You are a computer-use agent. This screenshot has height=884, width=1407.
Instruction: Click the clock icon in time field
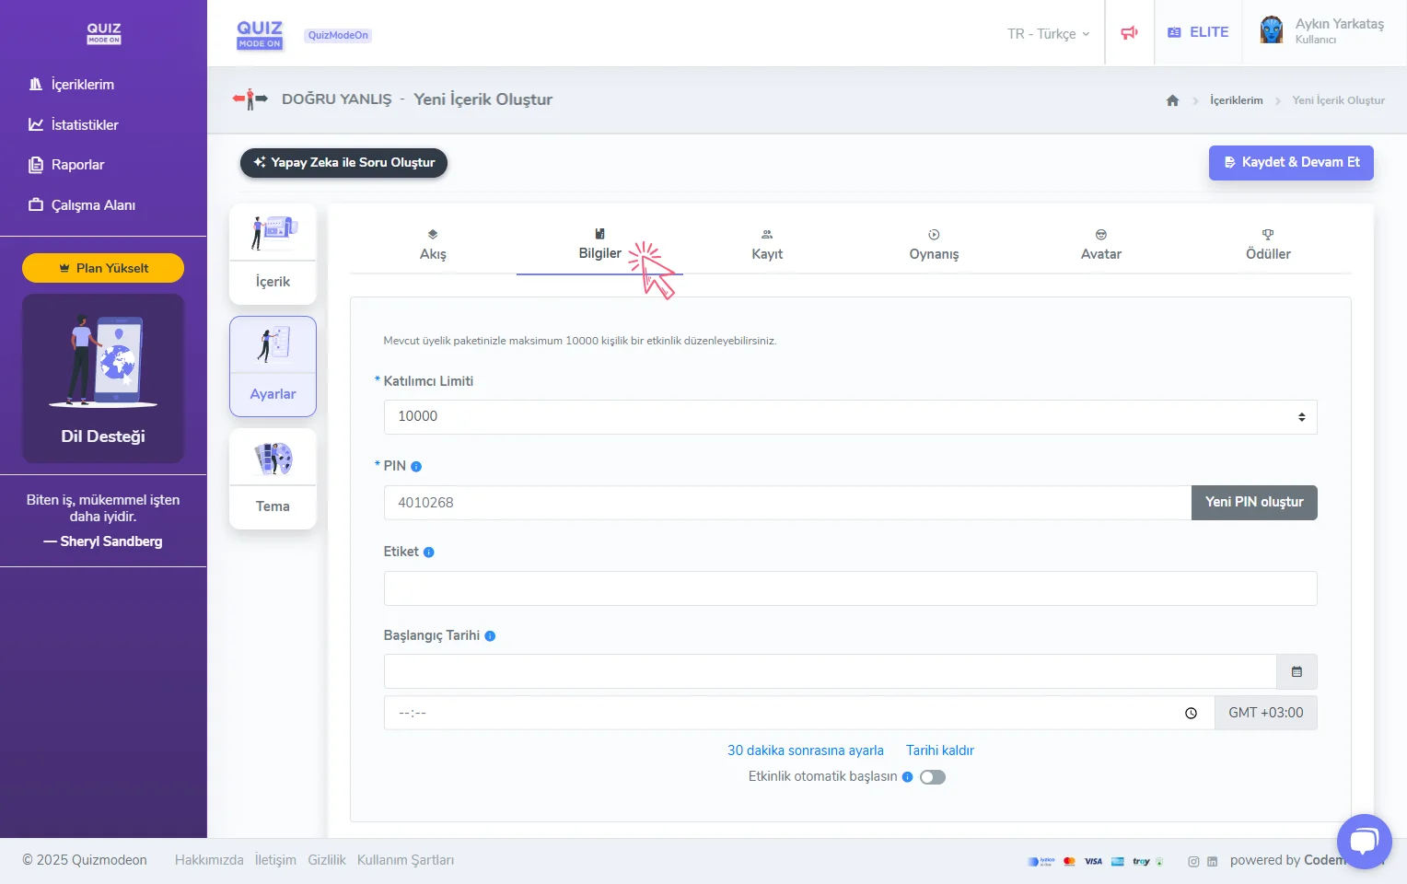(x=1191, y=713)
